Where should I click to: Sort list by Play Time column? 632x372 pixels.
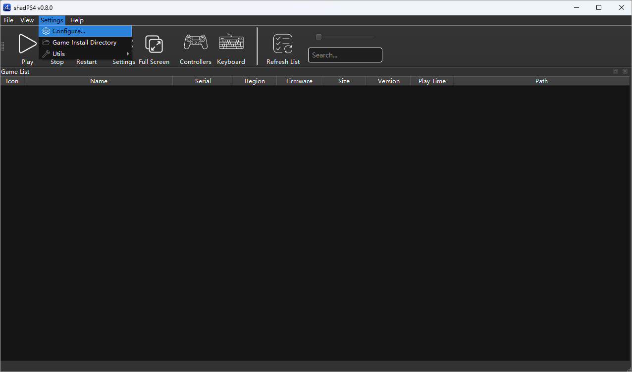tap(431, 81)
